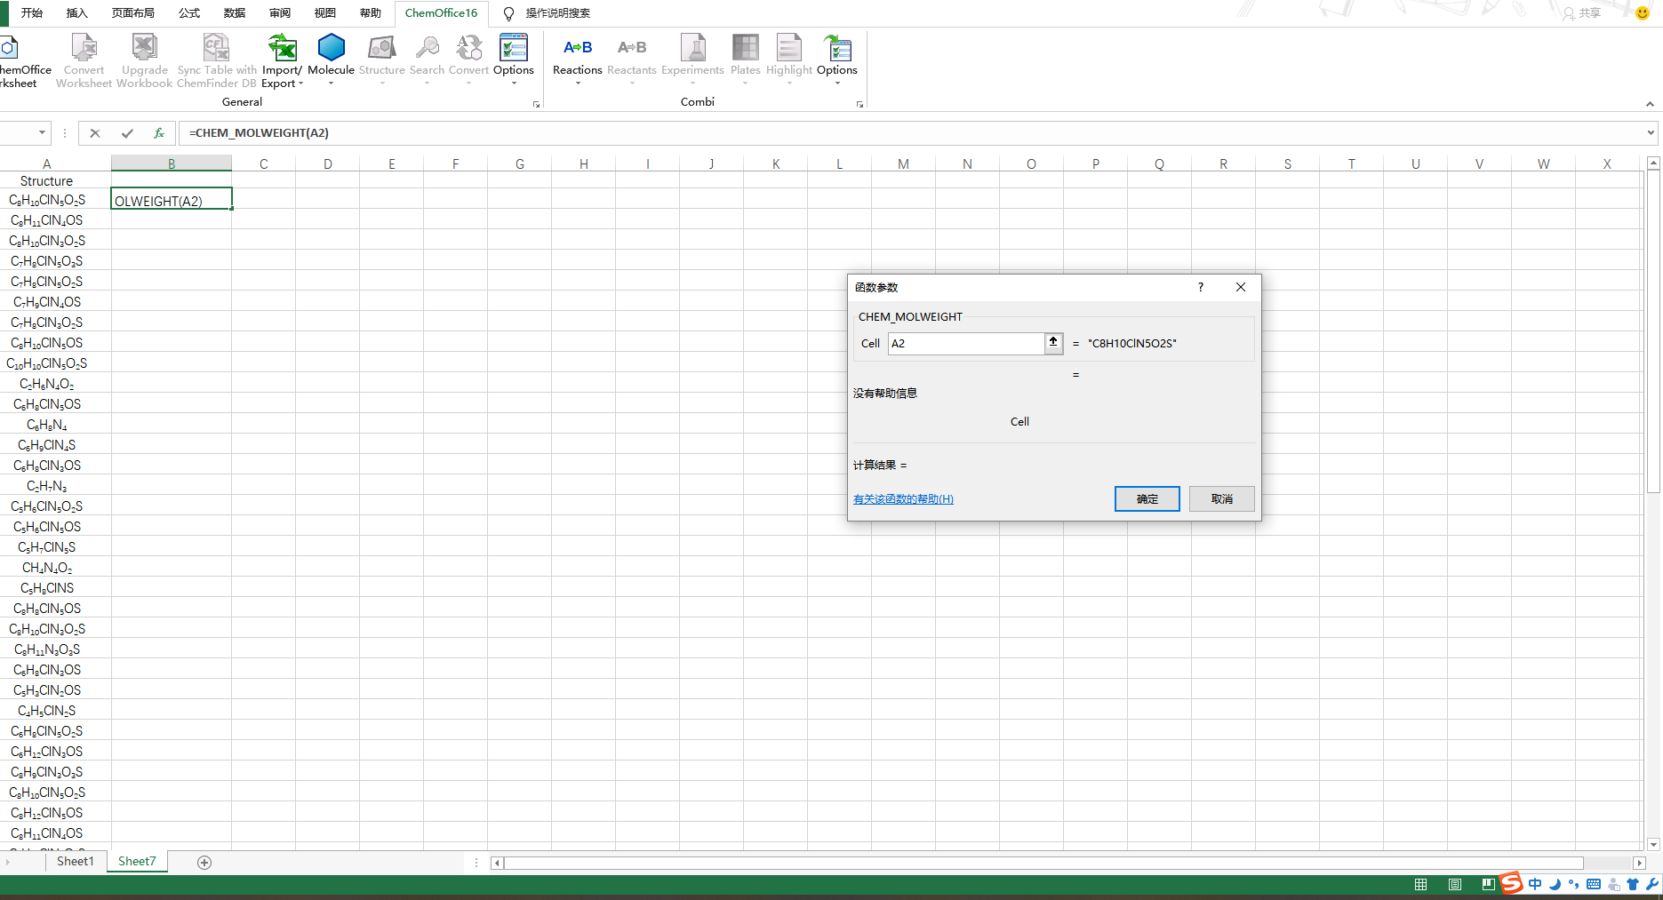Toggle Sogou Chinese/English 中 mode
This screenshot has width=1663, height=900.
pyautogui.click(x=1535, y=884)
